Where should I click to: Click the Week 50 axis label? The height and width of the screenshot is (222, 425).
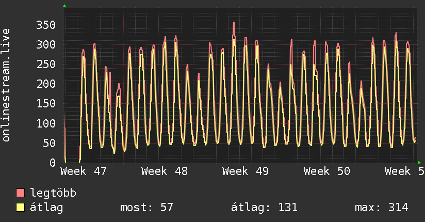pyautogui.click(x=327, y=171)
